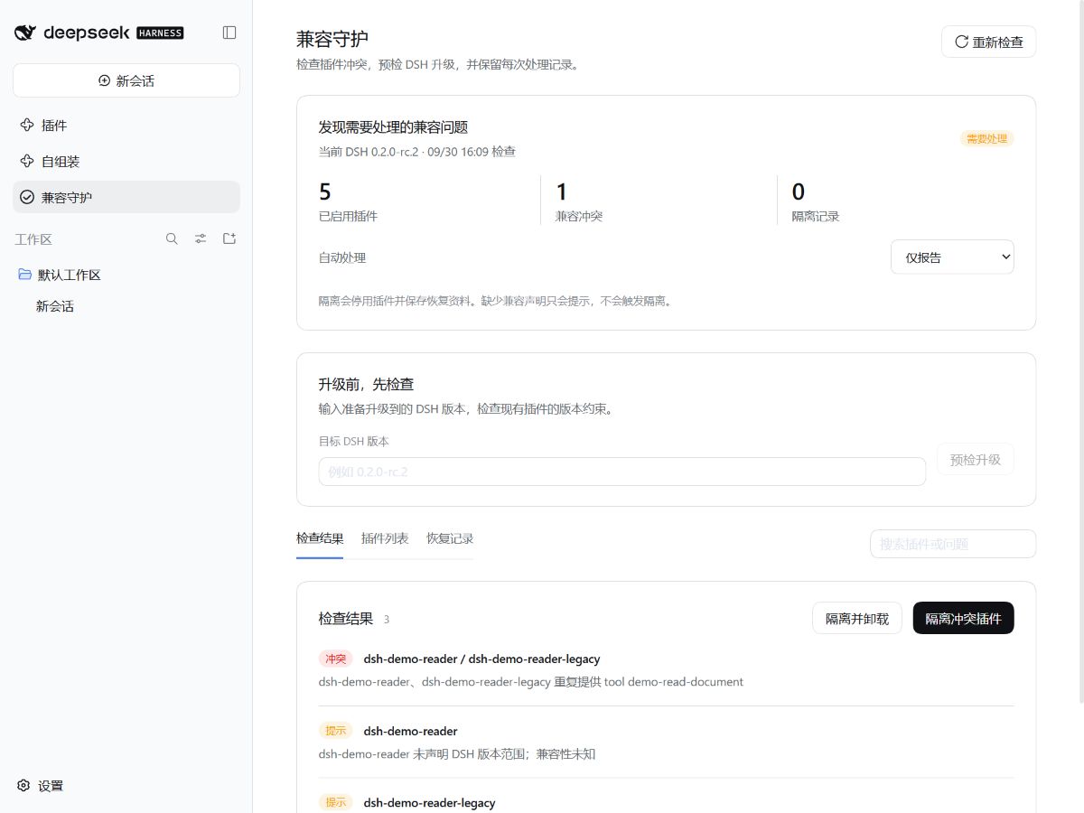Viewport: 1084px width, 813px height.
Task: Click the folder icon beside 默认工作区
Action: (x=25, y=275)
